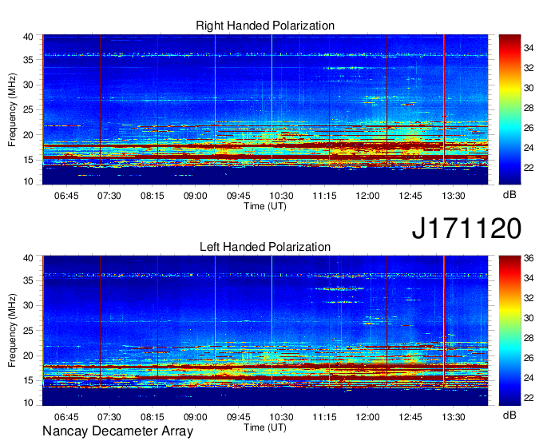Viewport: 543px width, 441px height.
Task: Click "Time (UT)" label under Right Handed plot
Action: 265,206
